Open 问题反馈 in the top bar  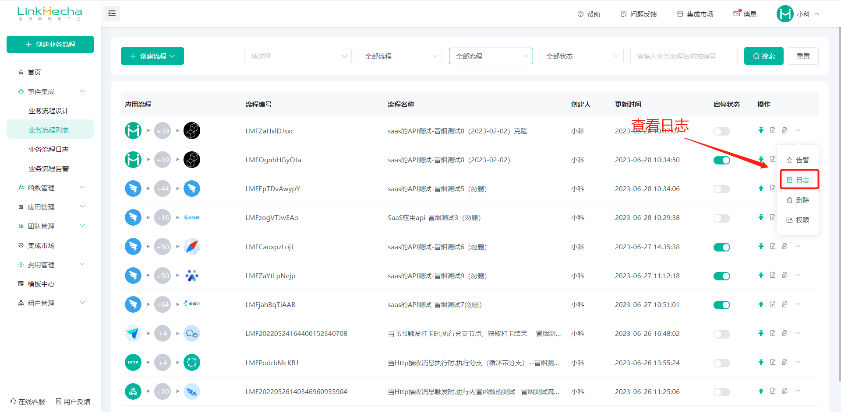(x=639, y=14)
